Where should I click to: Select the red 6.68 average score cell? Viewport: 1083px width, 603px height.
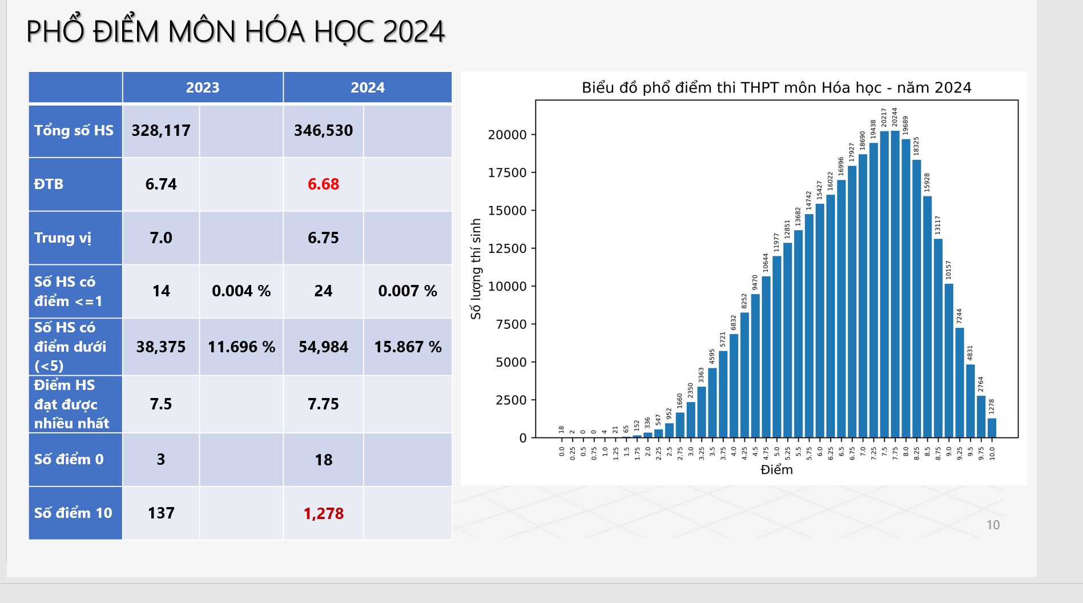click(x=323, y=184)
